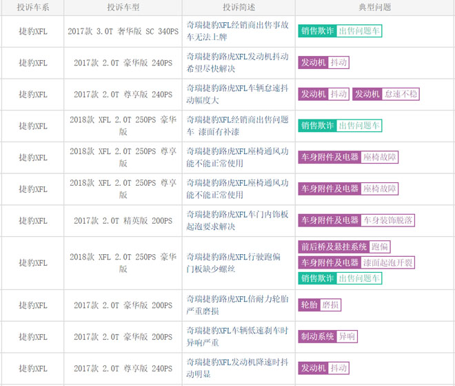Click the 轮胎 tag
Image resolution: width=455 pixels, height=386 pixels.
[309, 305]
